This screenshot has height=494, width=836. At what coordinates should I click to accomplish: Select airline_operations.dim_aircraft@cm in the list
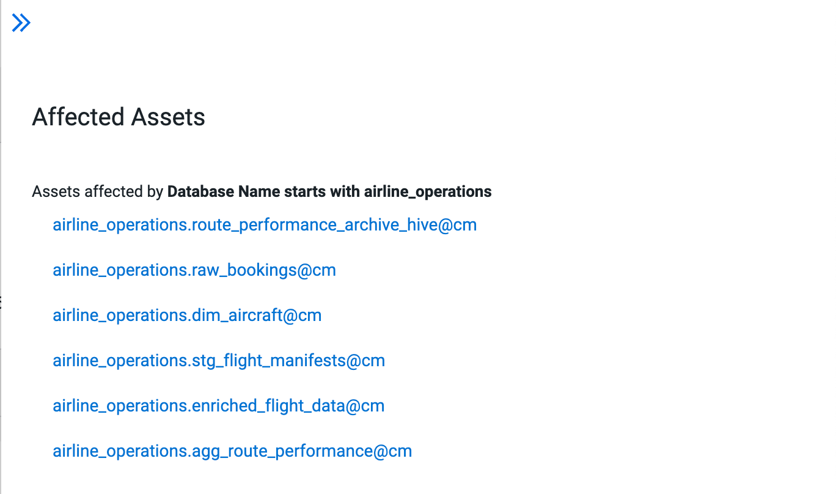click(186, 315)
